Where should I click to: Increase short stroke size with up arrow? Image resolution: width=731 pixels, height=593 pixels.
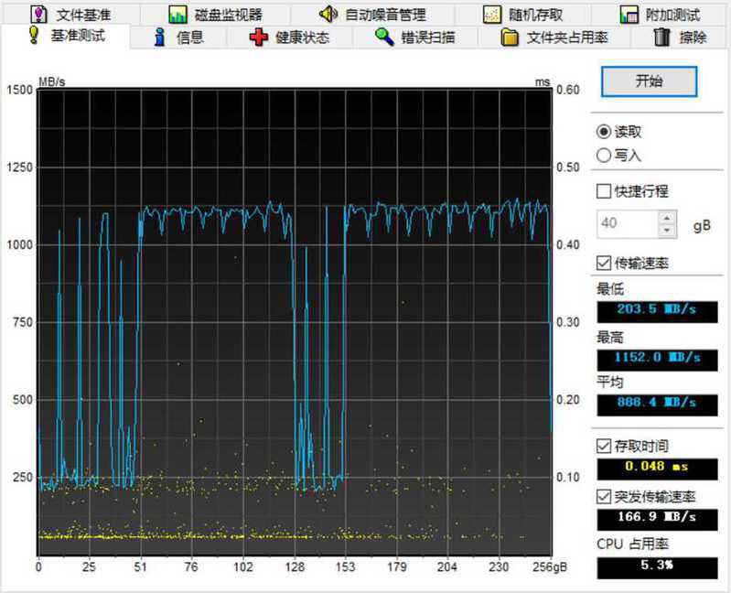667,218
